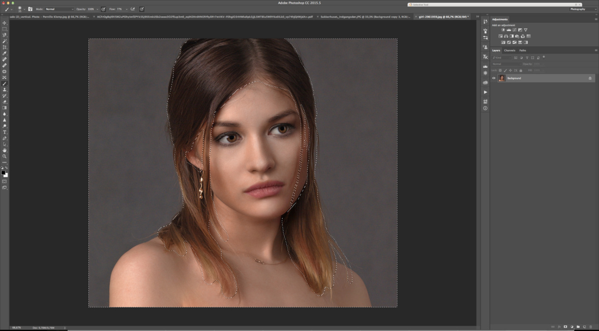Toggle pressure for opacity button

point(103,9)
